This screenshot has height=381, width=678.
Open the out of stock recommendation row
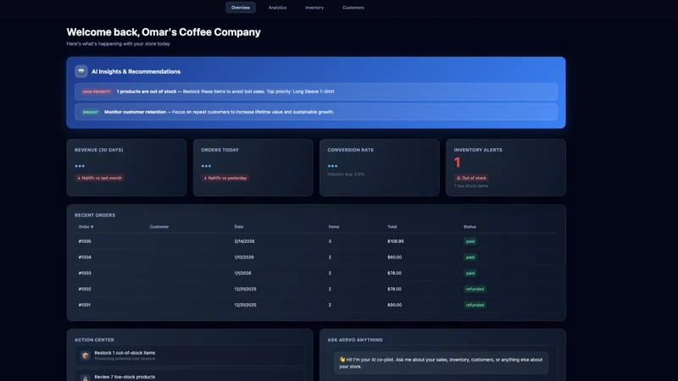click(x=316, y=91)
